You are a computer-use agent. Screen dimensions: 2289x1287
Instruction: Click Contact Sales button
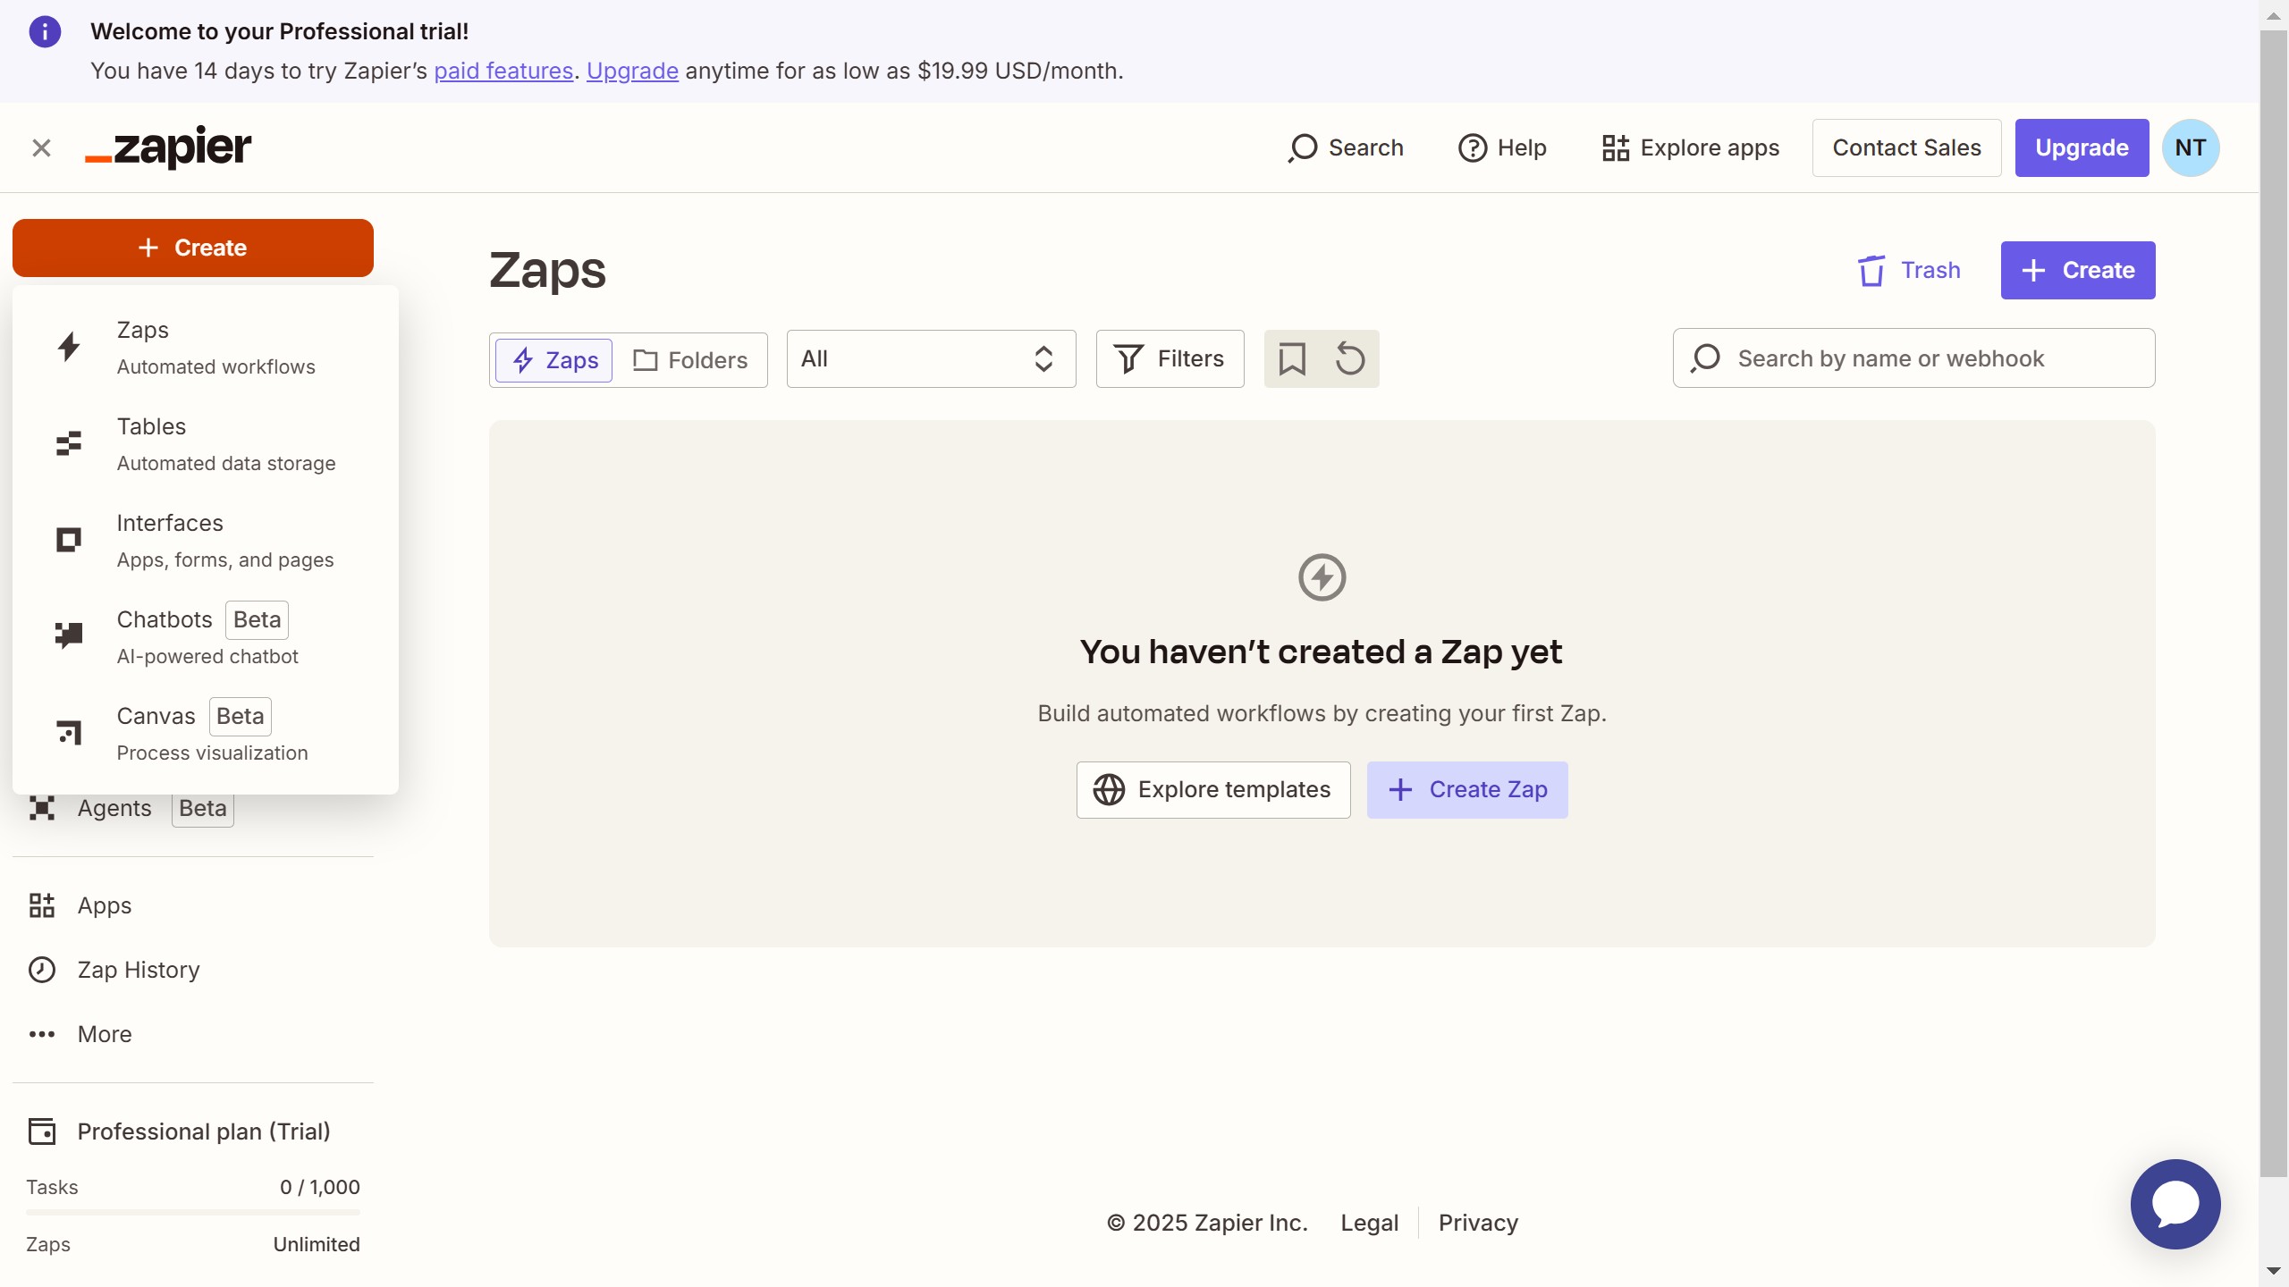[1906, 147]
